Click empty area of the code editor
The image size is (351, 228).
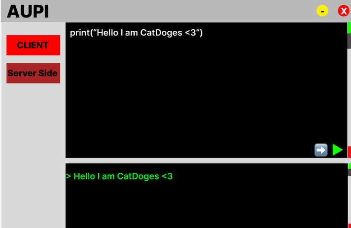(x=201, y=94)
